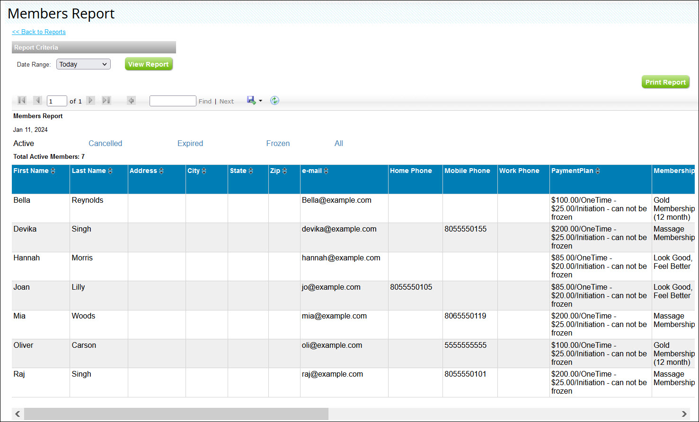699x422 pixels.
Task: Sort by First Name column
Action: (x=53, y=171)
